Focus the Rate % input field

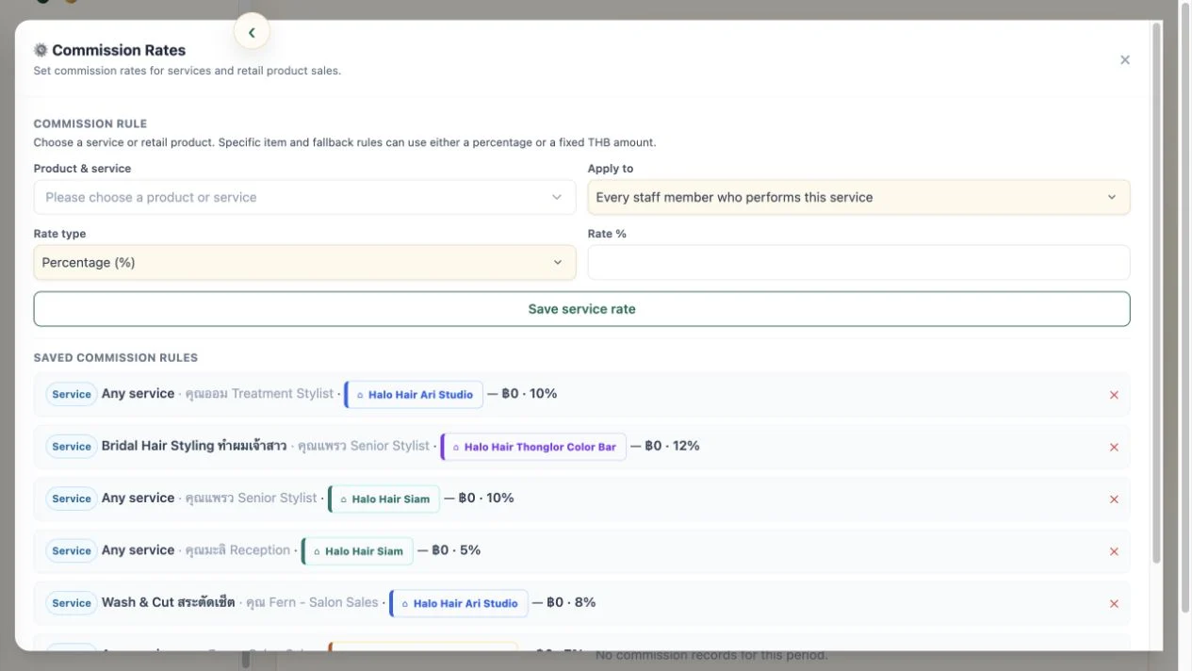[x=858, y=262]
